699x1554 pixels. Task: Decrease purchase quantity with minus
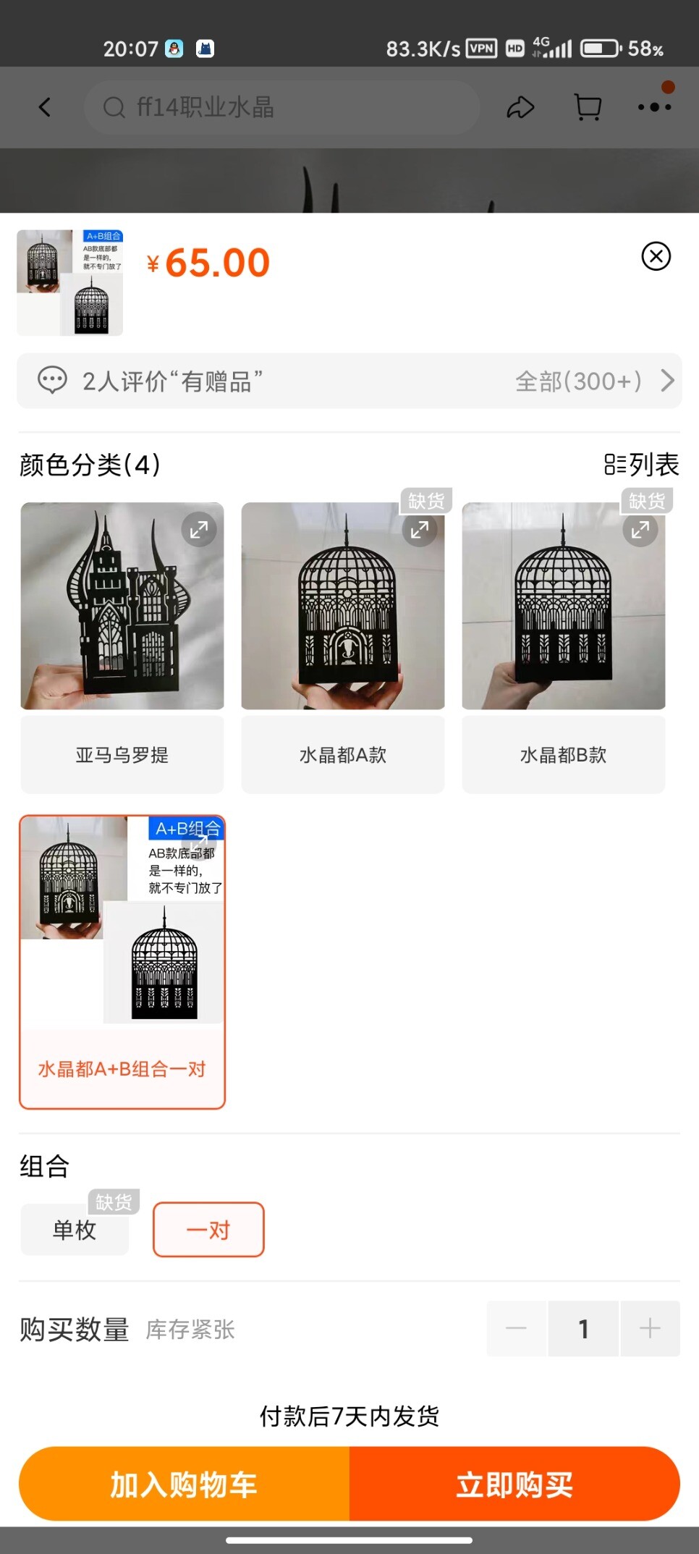pos(517,1328)
